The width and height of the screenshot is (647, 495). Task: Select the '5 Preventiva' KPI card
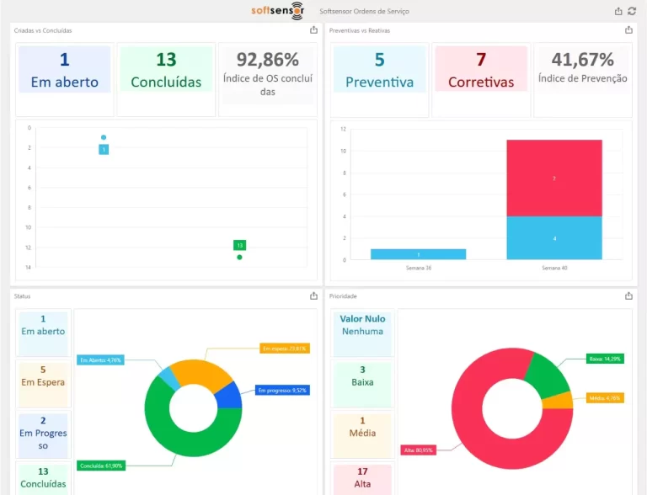point(379,70)
